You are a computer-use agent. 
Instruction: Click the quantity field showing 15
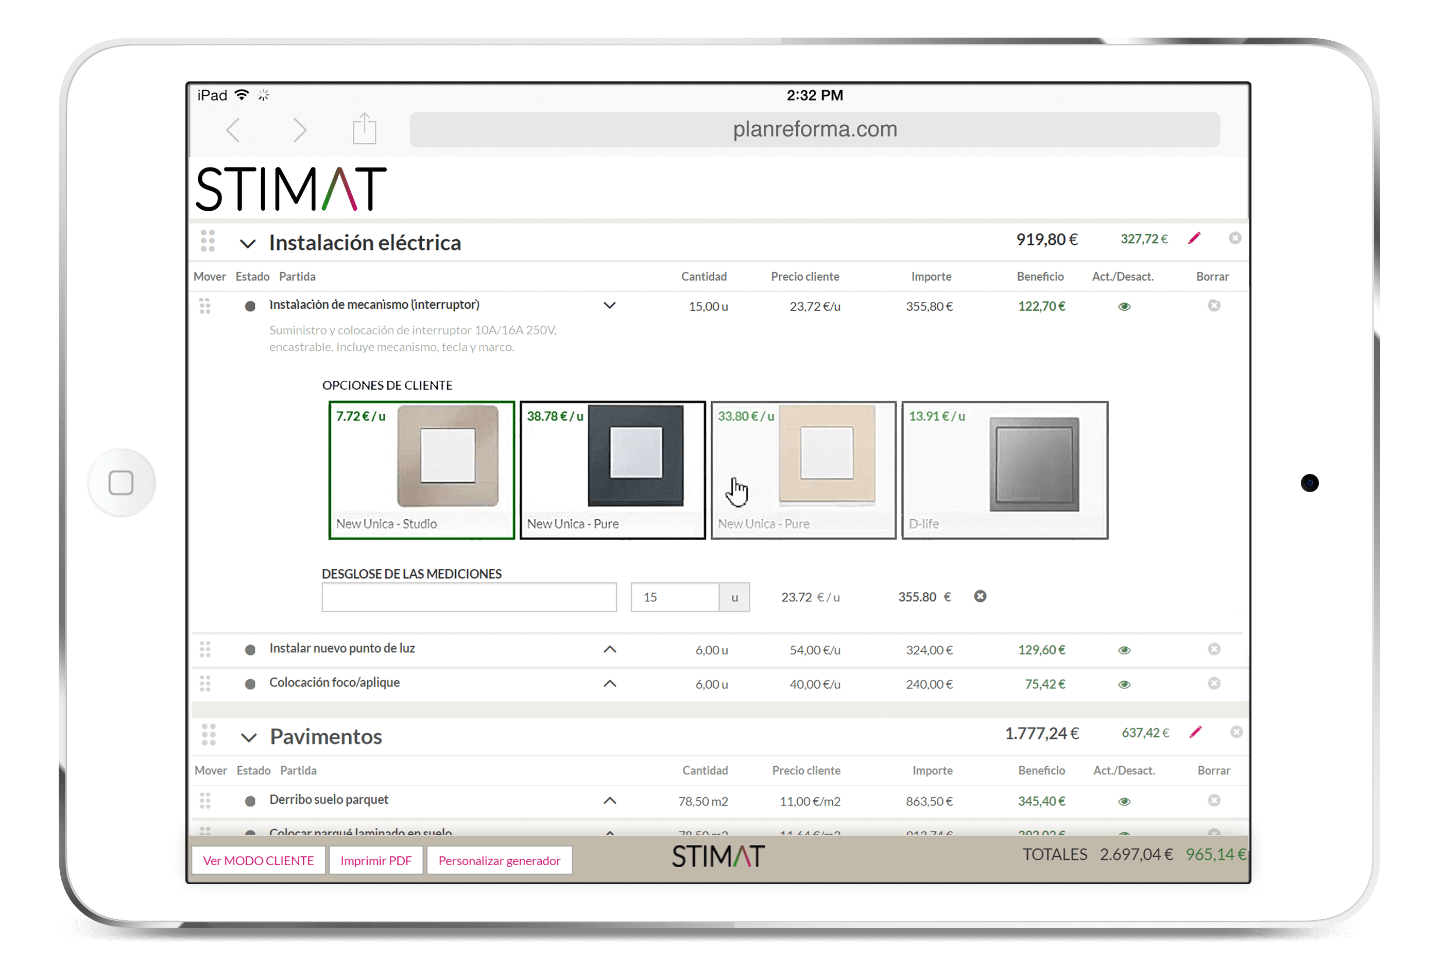coord(675,597)
